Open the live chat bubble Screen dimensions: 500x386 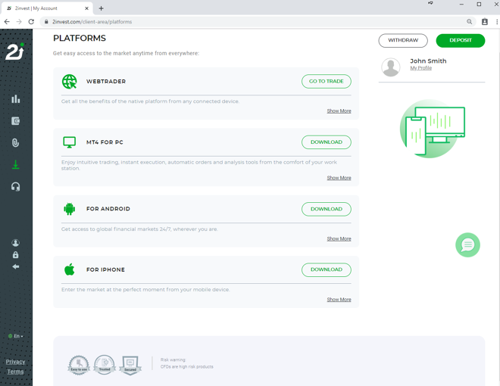coord(467,245)
